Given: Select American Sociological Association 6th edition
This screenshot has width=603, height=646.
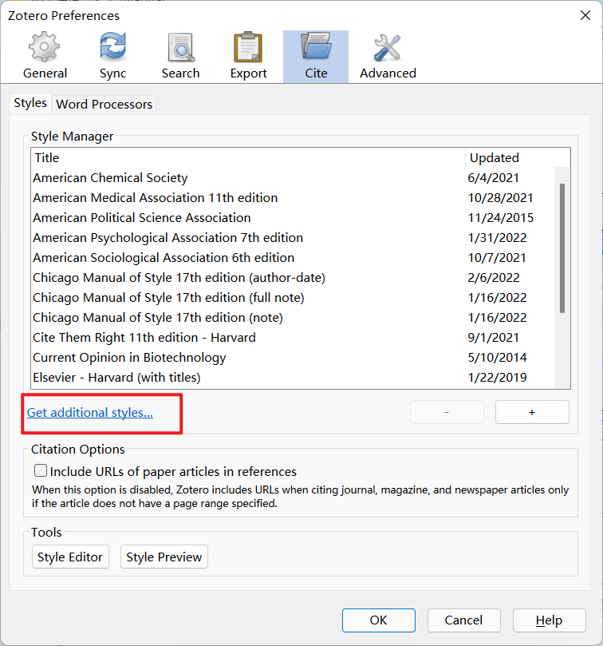Looking at the screenshot, I should (293, 257).
